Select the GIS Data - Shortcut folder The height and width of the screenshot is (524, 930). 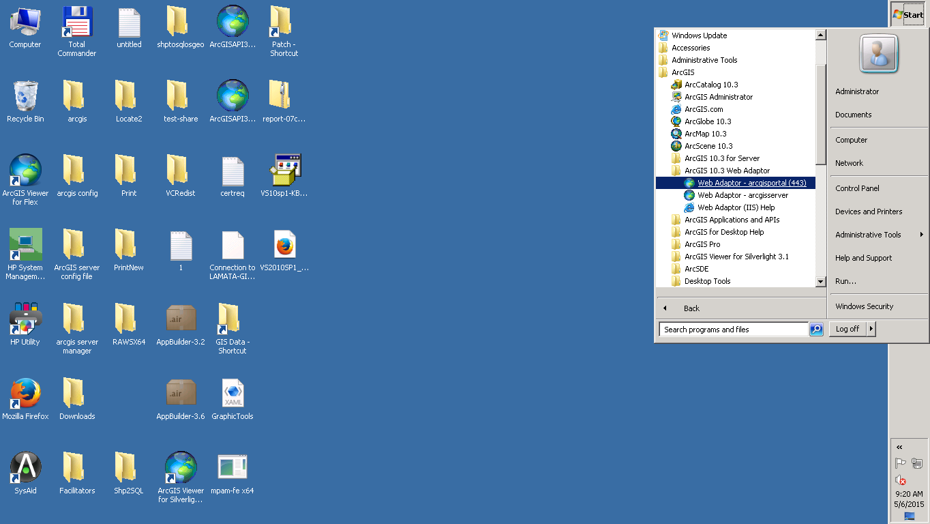tap(232, 329)
